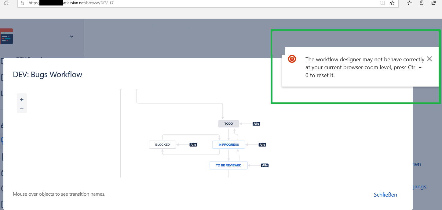
Task: Click the add notes pen icon
Action: [x=422, y=3]
